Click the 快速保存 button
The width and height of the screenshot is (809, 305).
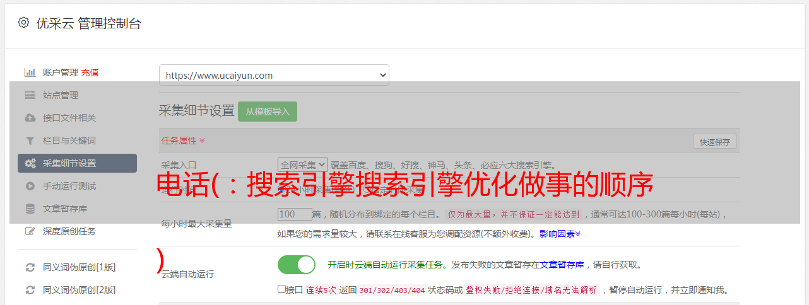(714, 142)
